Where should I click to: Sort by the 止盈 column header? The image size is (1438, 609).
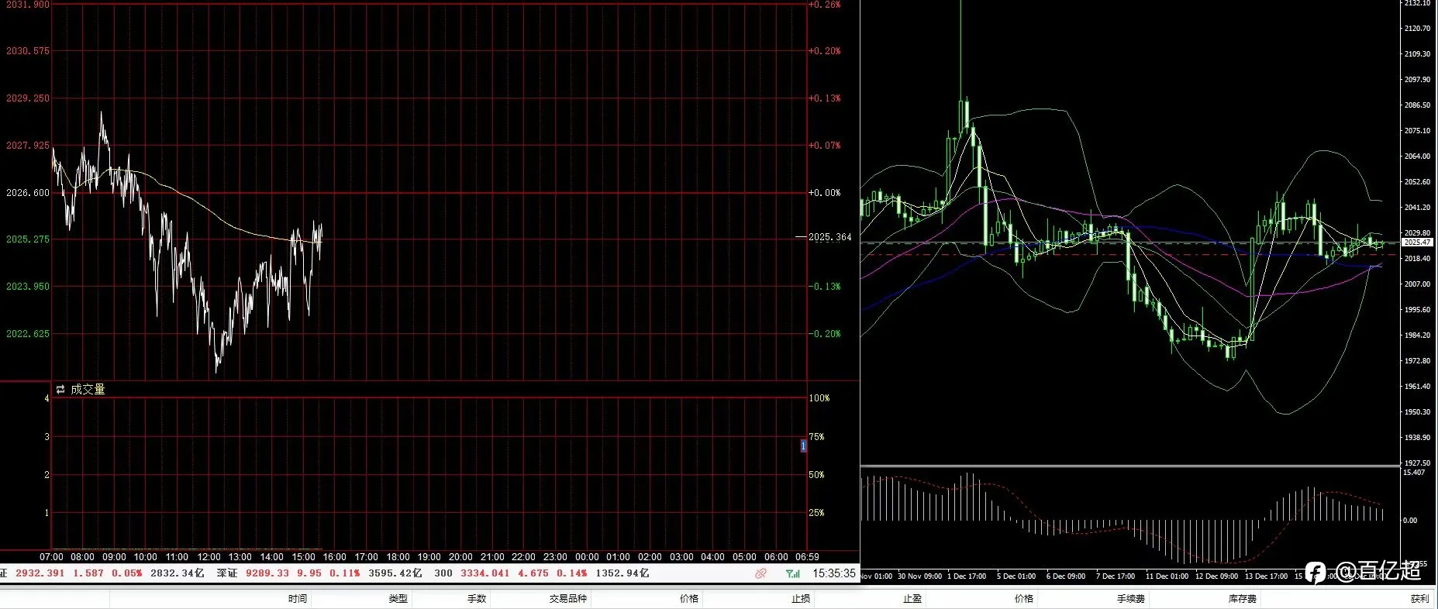[912, 599]
